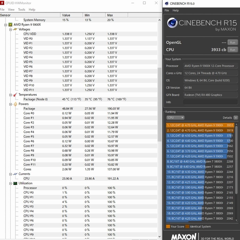Click the Cores x GHz field
Viewport: 240px width, 240px height.
click(x=210, y=73)
